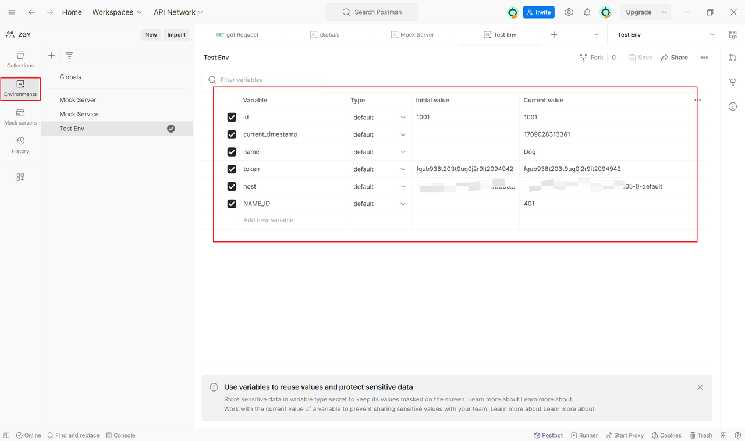
Task: Open the configure sidebar apps icon
Action: (x=20, y=177)
